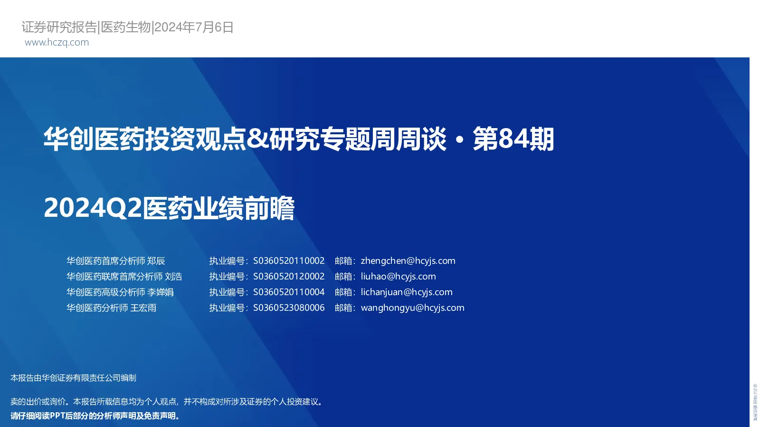Select analyst line 华创医药联席首席分析师 刘浩
Viewport: 760px width, 427px height.
[124, 277]
